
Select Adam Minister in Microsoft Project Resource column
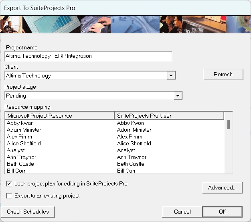point(24,130)
